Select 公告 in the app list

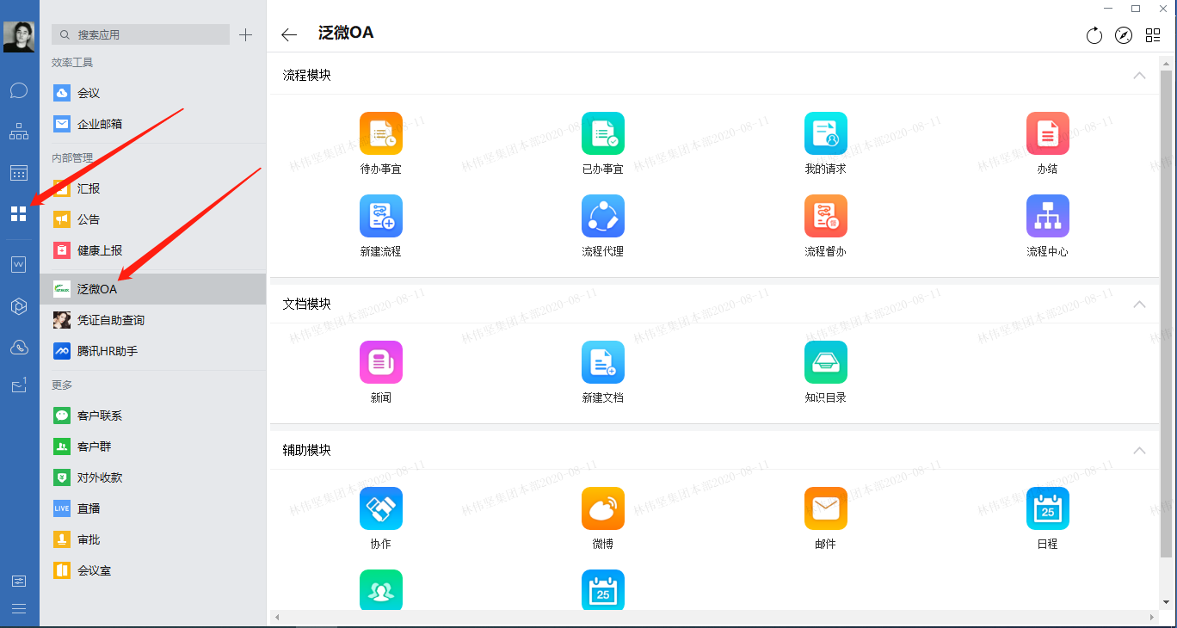(153, 219)
